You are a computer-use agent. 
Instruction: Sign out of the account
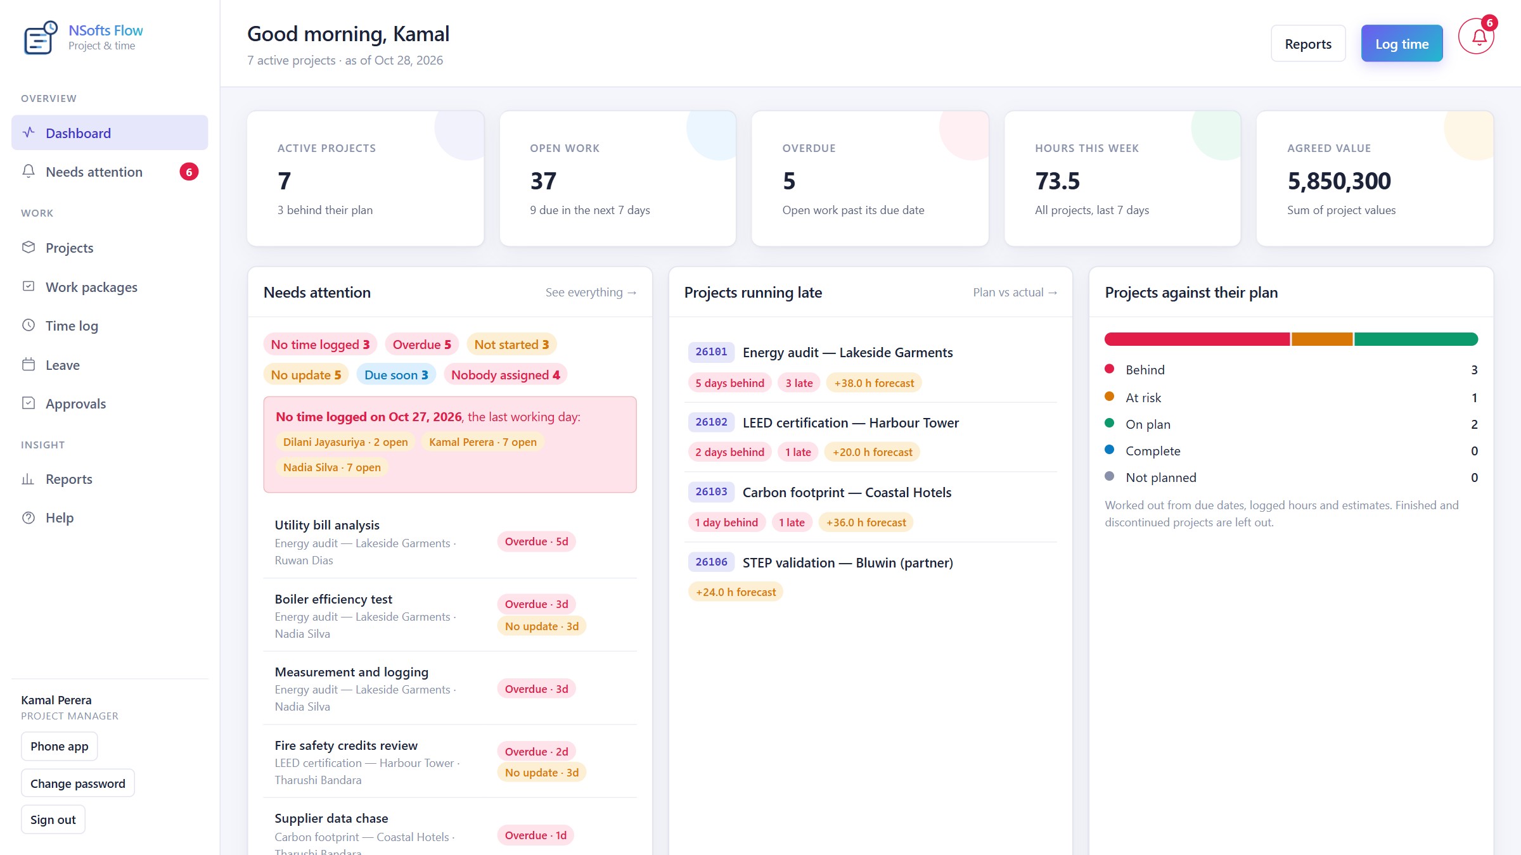[53, 820]
